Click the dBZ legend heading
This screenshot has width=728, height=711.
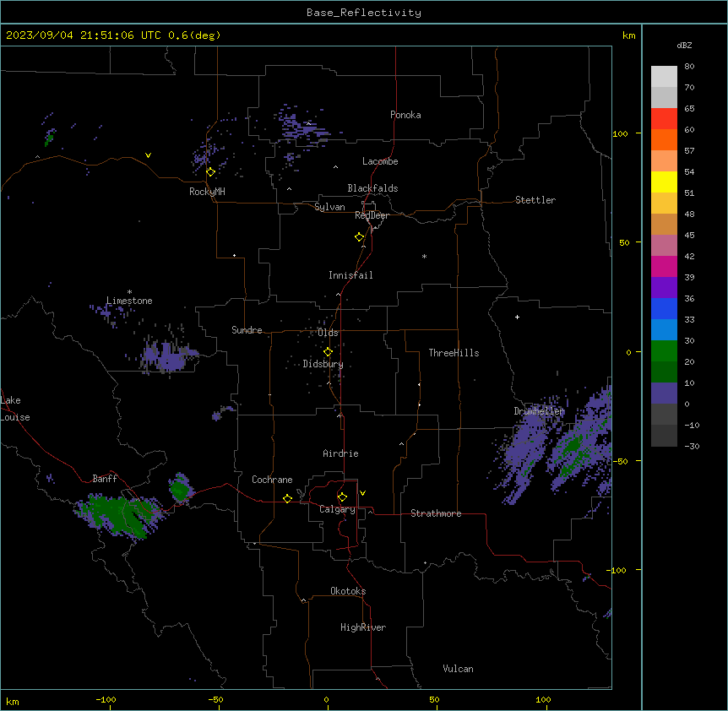[x=684, y=46]
